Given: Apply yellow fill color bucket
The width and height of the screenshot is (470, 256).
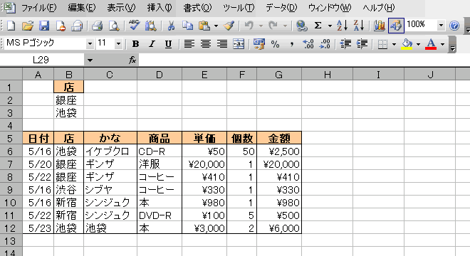Looking at the screenshot, I should coord(407,44).
